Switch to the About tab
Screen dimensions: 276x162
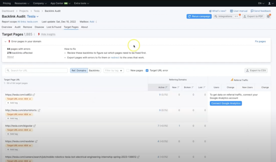click(x=84, y=27)
